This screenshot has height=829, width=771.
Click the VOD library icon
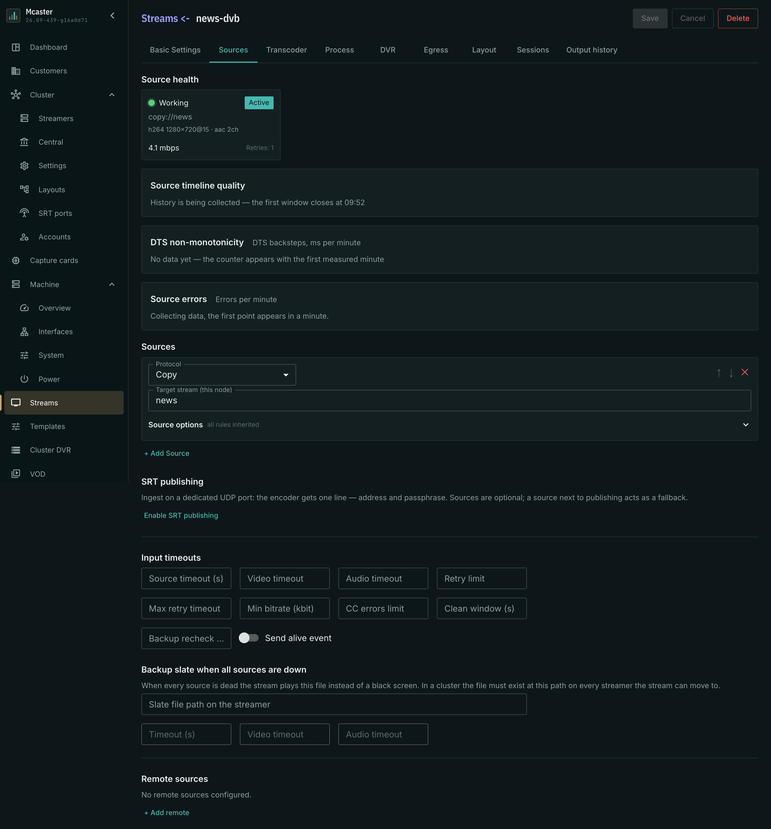16,474
